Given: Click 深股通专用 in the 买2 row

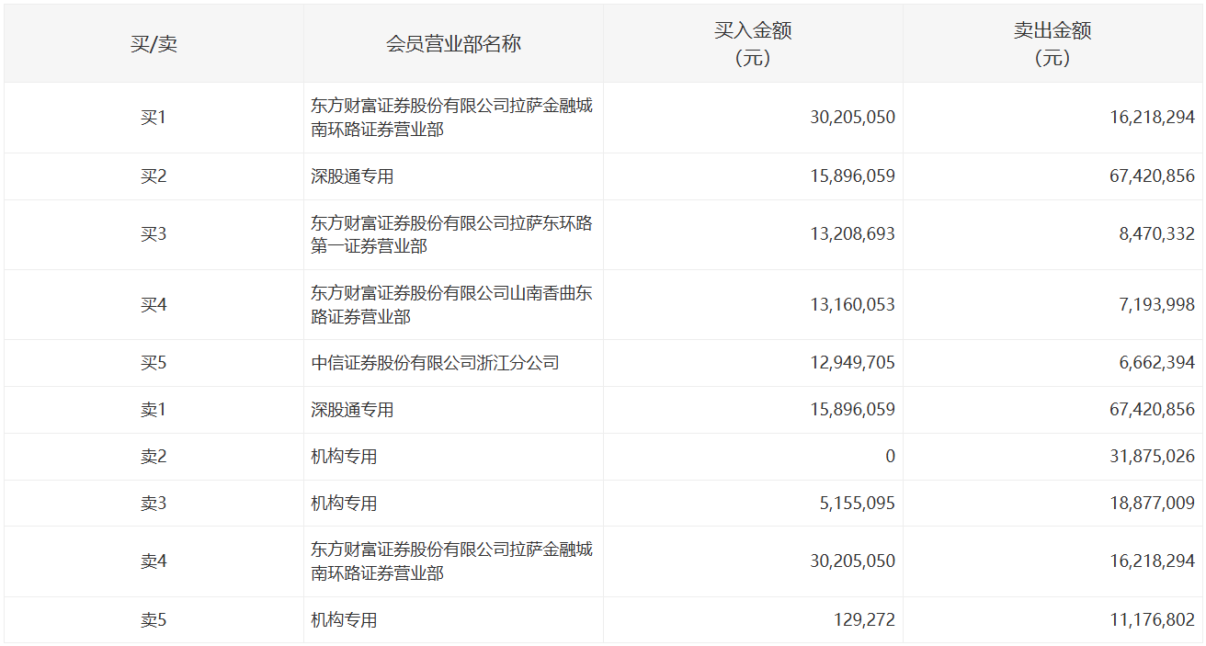Looking at the screenshot, I should pyautogui.click(x=346, y=176).
